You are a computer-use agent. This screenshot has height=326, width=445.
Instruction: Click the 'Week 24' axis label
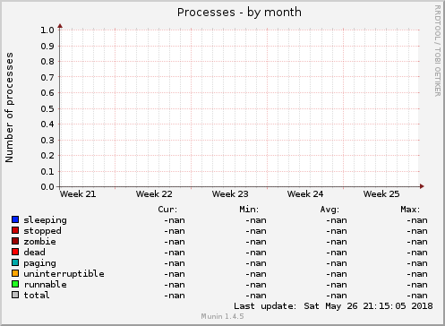point(305,194)
